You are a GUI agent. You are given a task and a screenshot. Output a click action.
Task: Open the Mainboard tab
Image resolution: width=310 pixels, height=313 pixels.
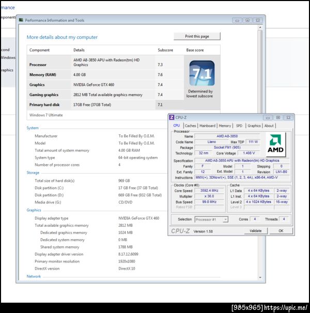pos(207,126)
